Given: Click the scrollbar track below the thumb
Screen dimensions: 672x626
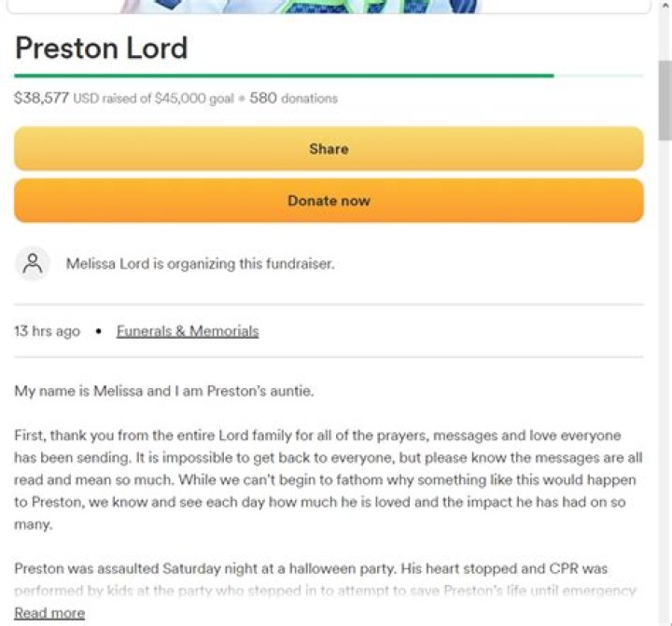Looking at the screenshot, I should click(x=665, y=373).
